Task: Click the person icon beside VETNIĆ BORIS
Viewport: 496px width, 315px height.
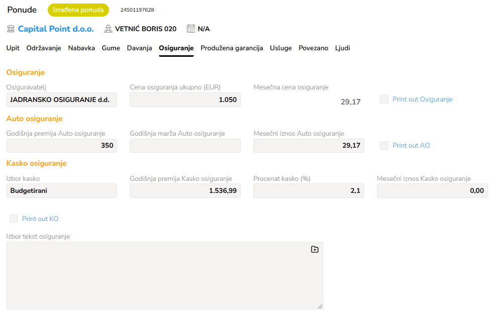Action: 108,29
